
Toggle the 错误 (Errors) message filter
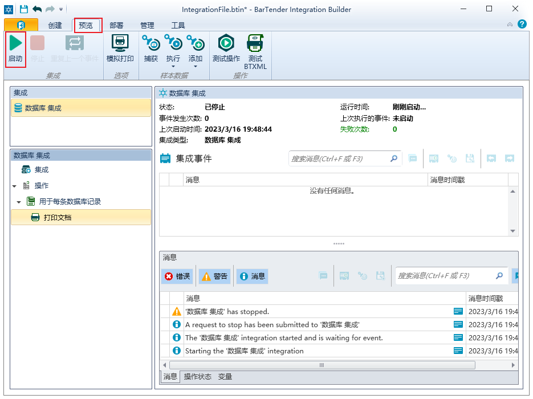point(177,276)
